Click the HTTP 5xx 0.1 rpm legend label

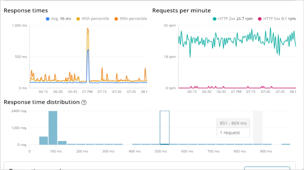[x=279, y=19]
